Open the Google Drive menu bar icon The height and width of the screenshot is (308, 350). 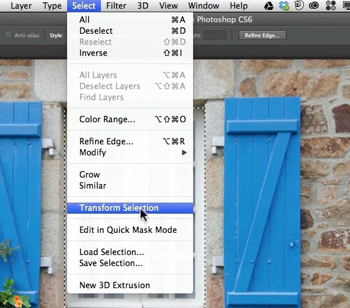click(x=268, y=6)
